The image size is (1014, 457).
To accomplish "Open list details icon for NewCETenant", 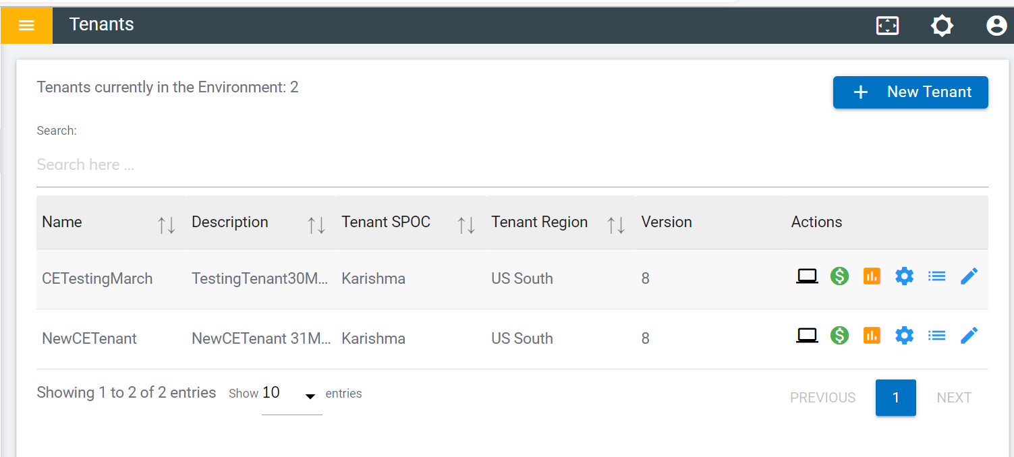I will pyautogui.click(x=936, y=336).
